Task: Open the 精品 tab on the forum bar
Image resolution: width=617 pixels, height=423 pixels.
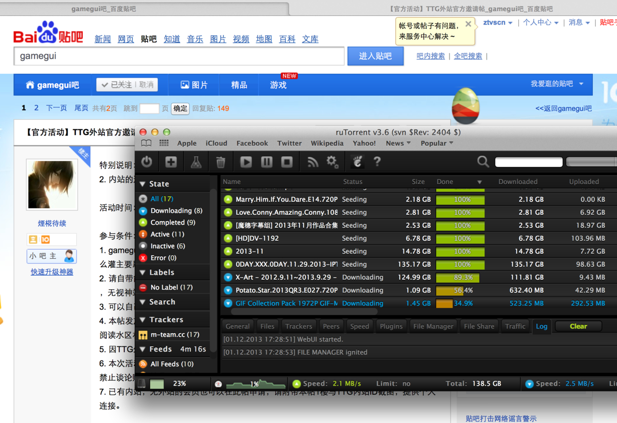Action: click(239, 85)
